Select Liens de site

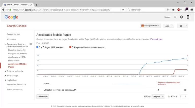[x=14, y=60]
